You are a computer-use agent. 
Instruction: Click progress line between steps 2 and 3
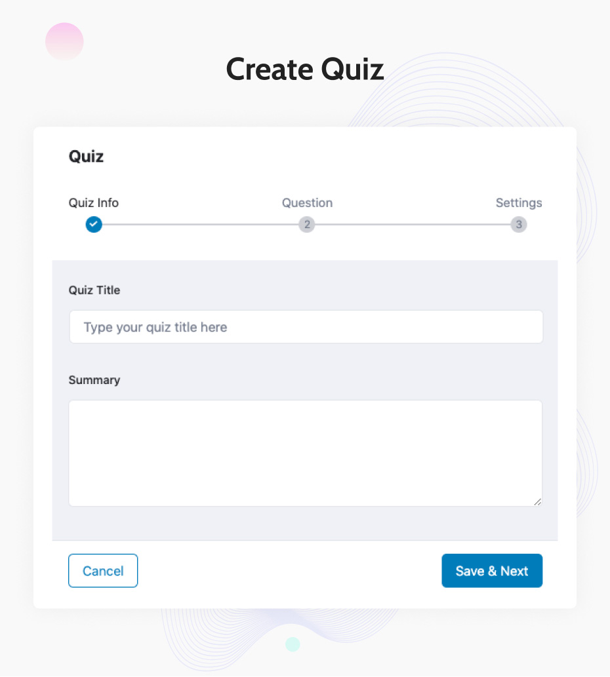(413, 225)
